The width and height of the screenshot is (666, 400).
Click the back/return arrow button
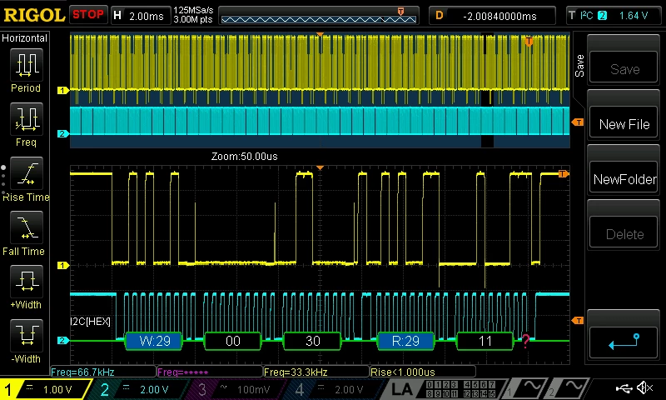click(x=624, y=342)
